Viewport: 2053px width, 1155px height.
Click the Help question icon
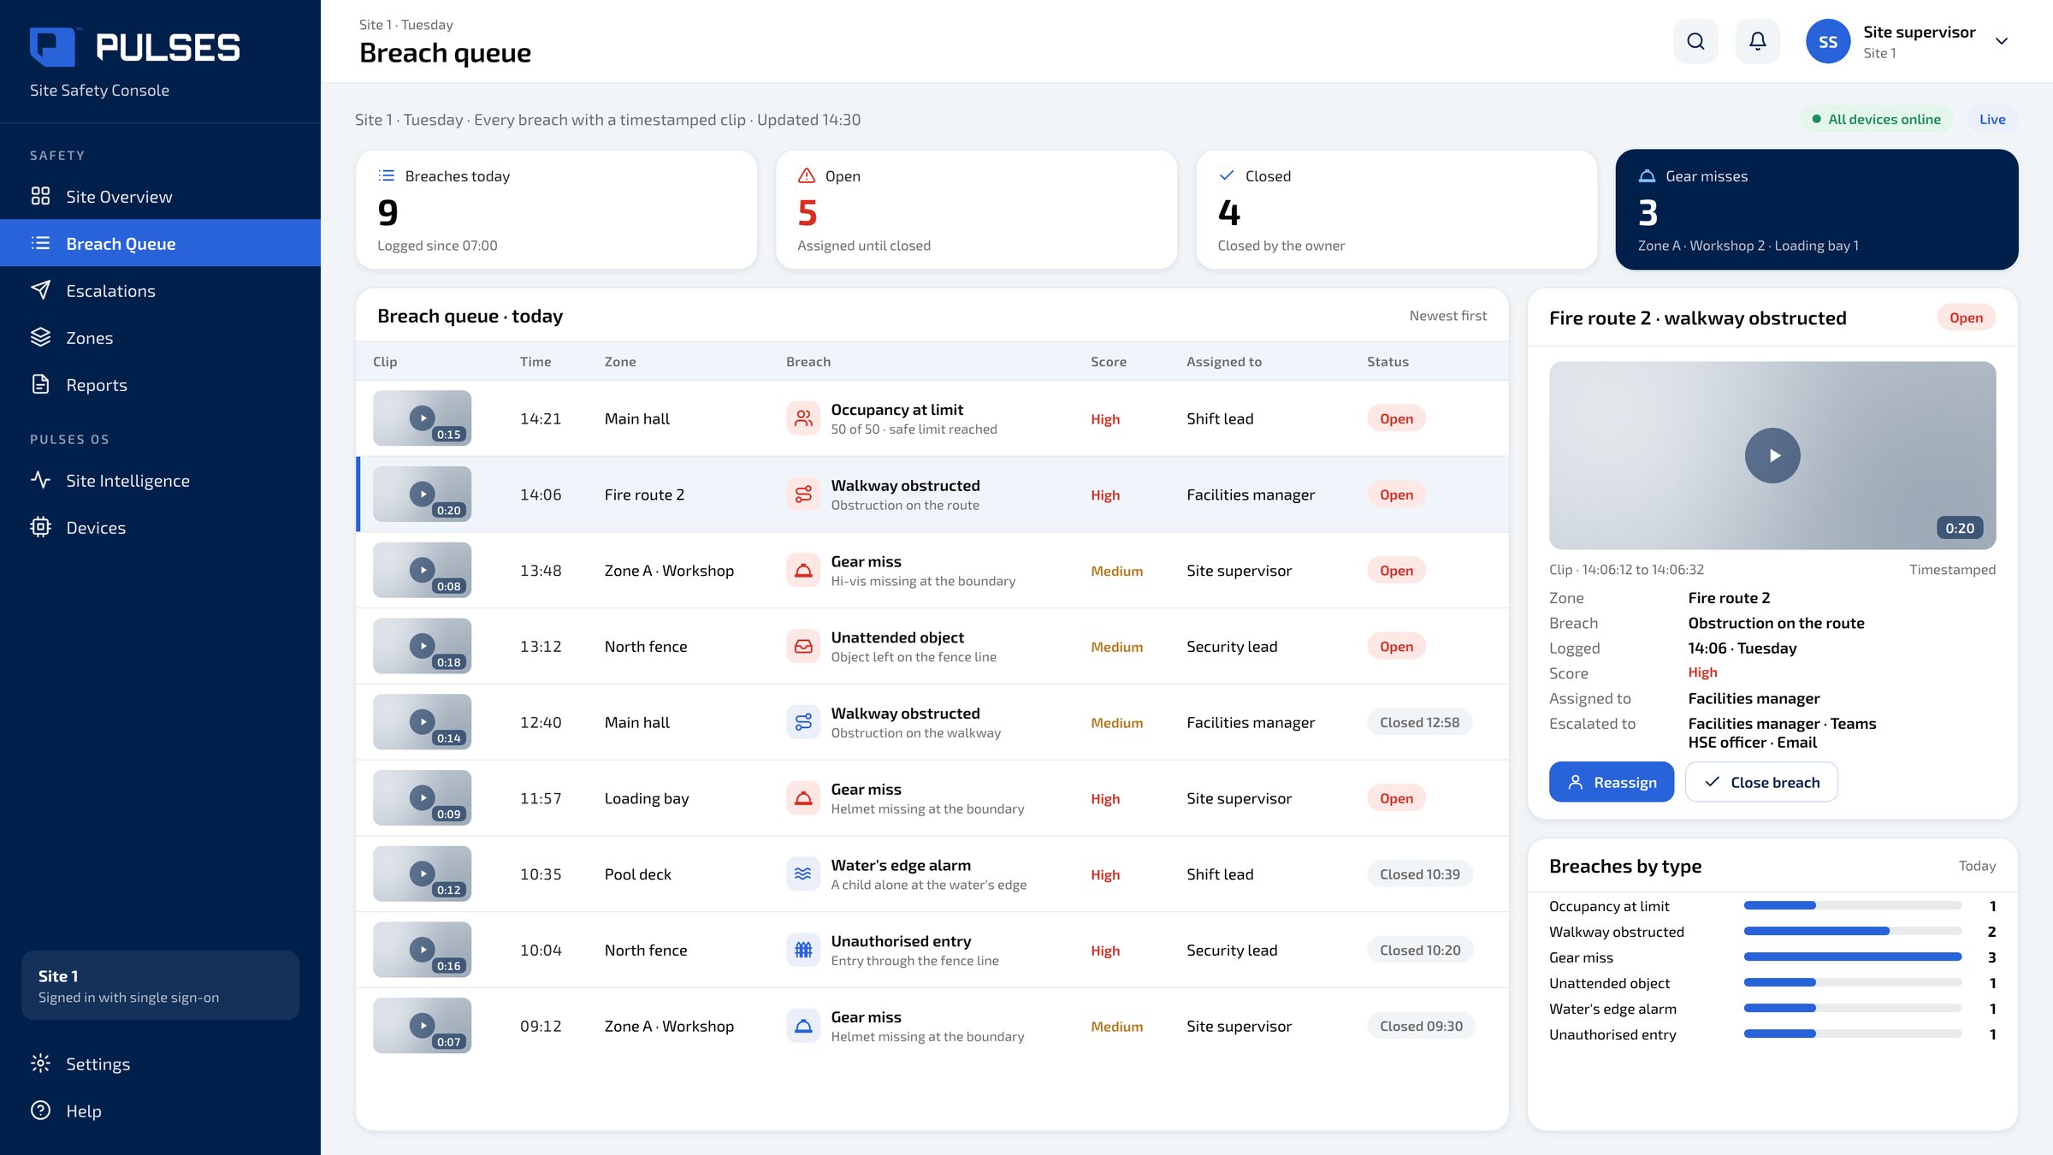(40, 1111)
